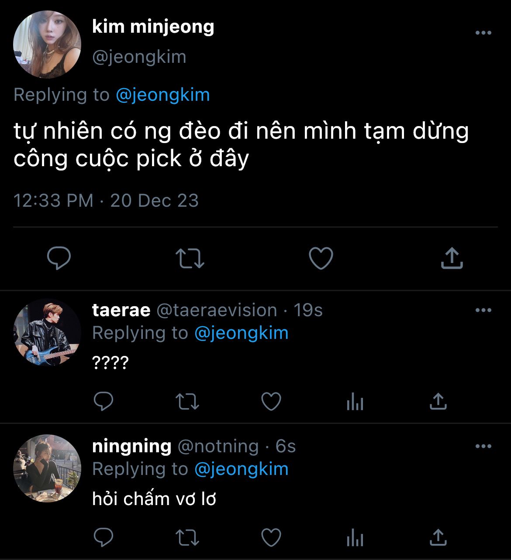The image size is (511, 560).
Task: Retweet ningning's reply
Action: (187, 537)
